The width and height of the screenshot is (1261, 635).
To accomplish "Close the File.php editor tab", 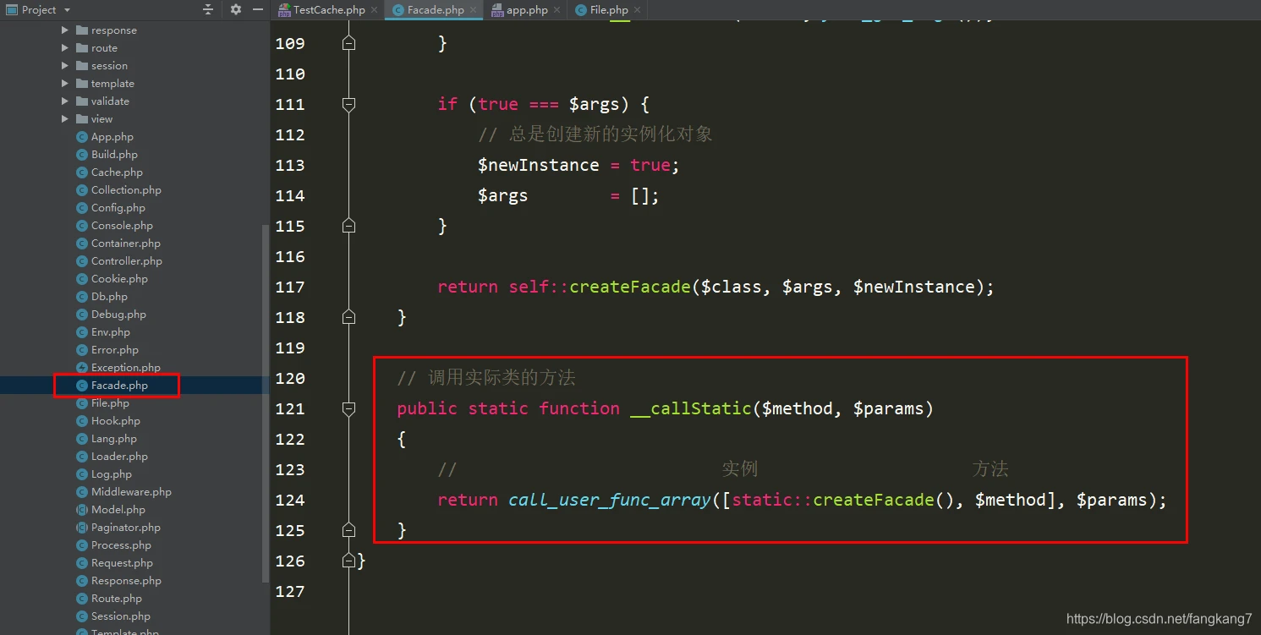I will tap(637, 10).
